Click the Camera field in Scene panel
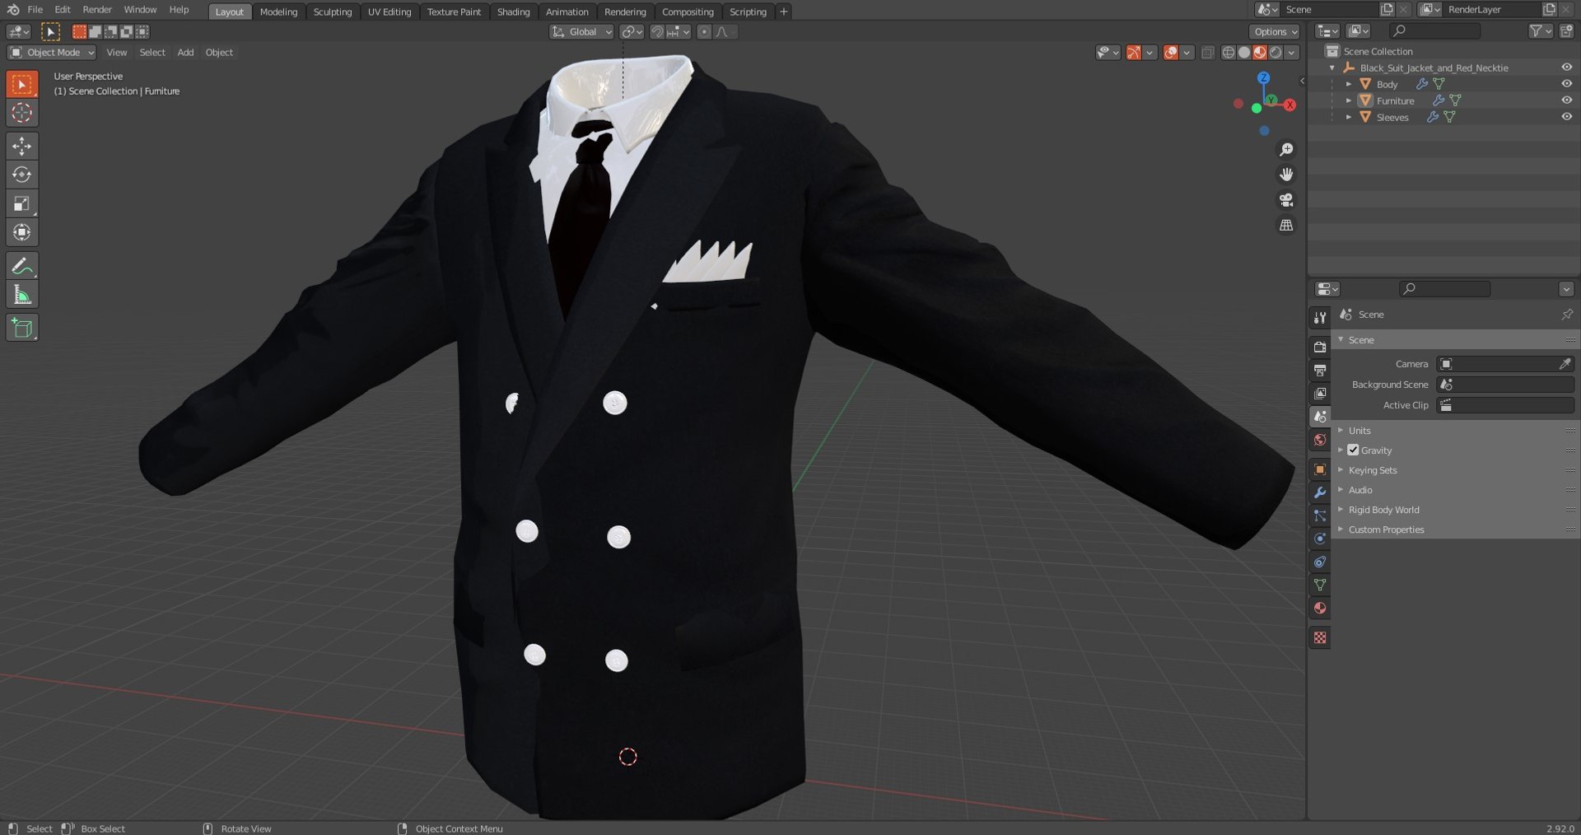 [1505, 364]
